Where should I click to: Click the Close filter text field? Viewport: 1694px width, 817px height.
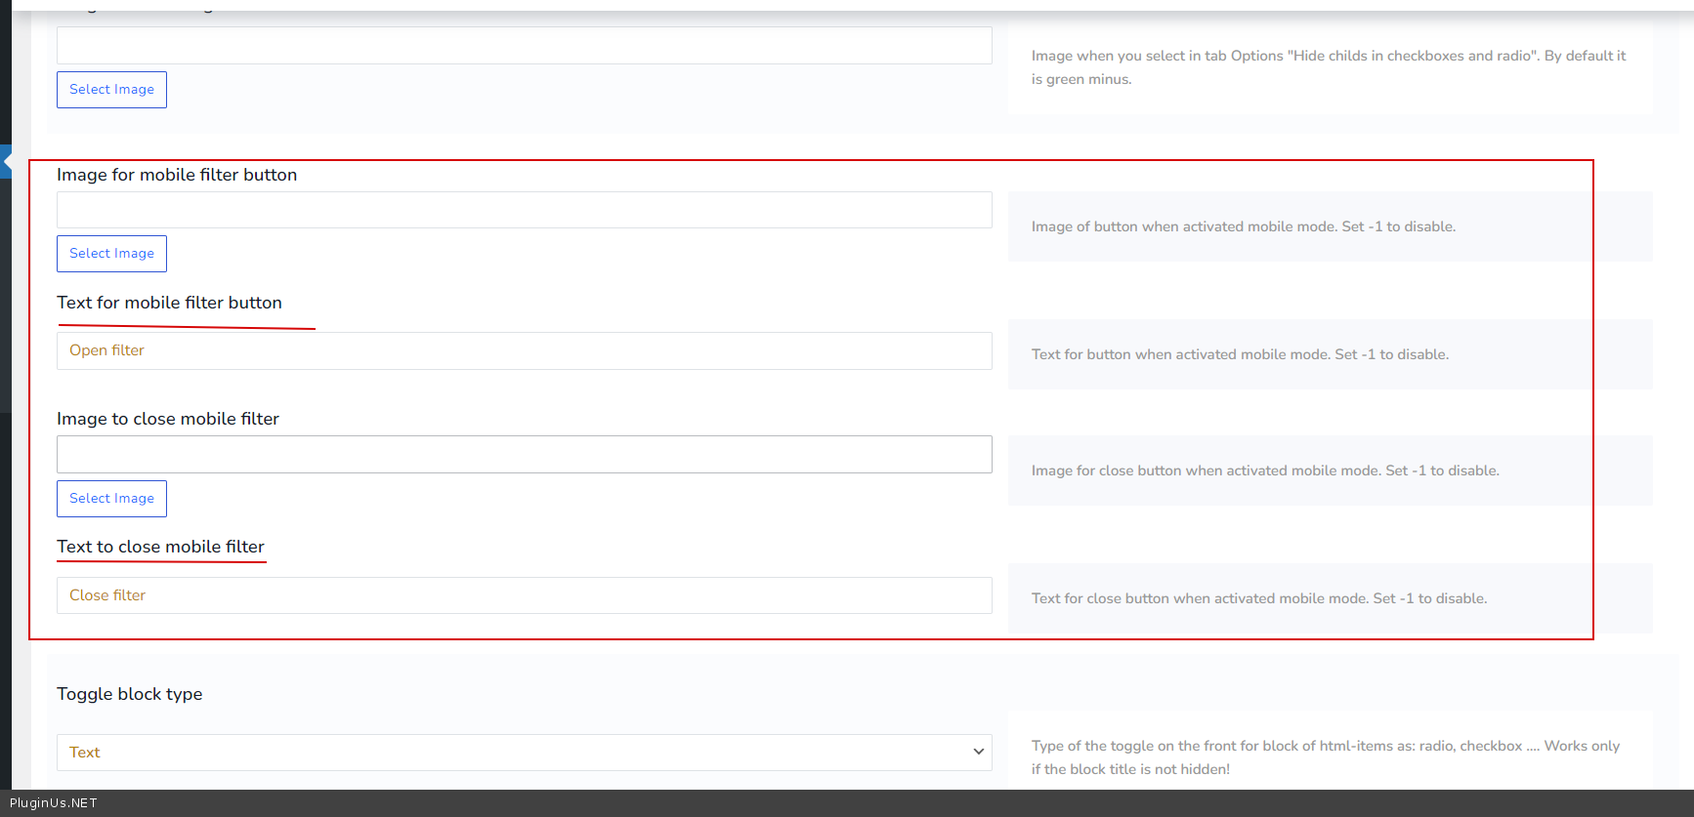(524, 595)
